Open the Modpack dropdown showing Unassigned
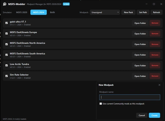 click(105, 12)
